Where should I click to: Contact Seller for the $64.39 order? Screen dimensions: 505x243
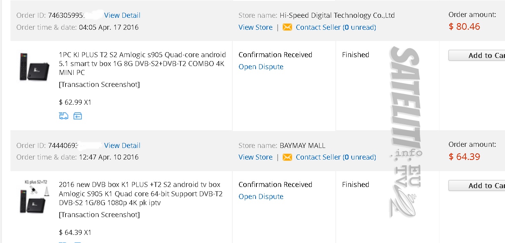tap(336, 157)
